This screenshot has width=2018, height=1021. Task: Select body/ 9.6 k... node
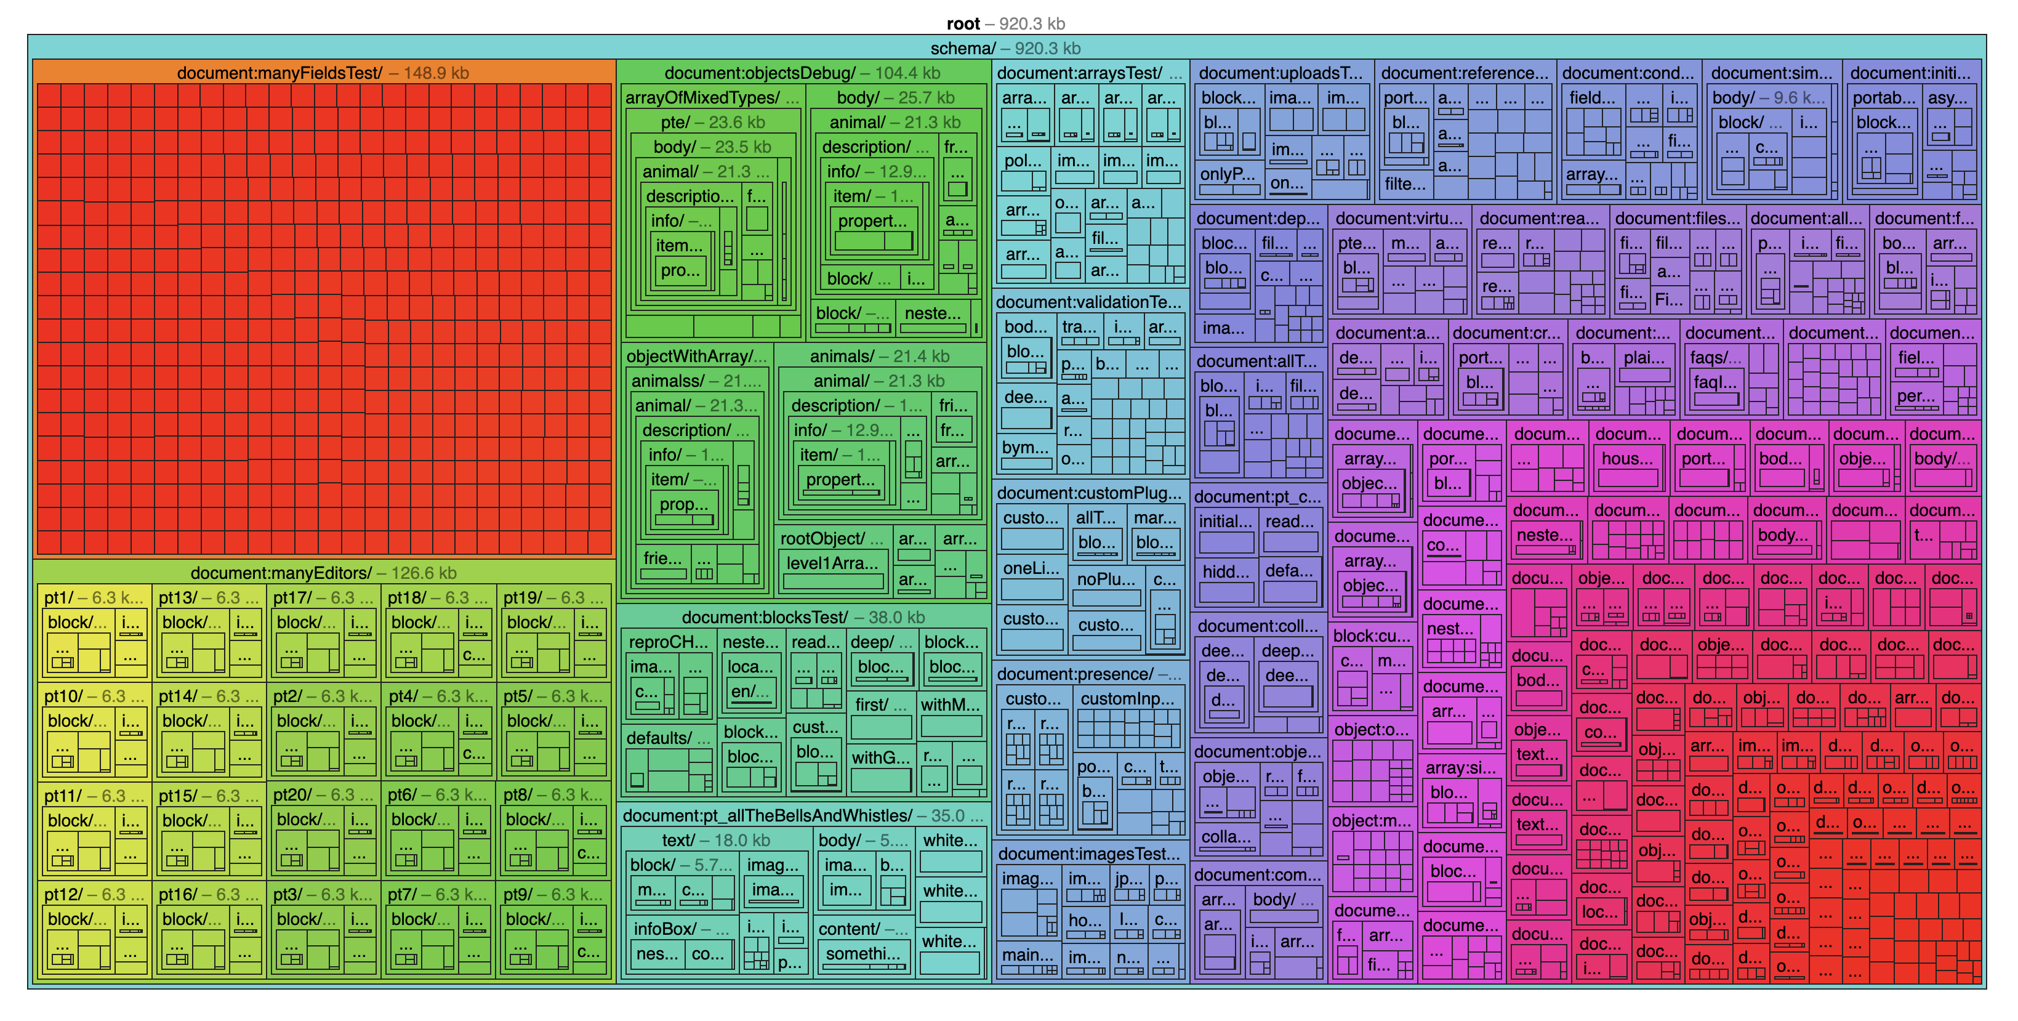[1769, 98]
